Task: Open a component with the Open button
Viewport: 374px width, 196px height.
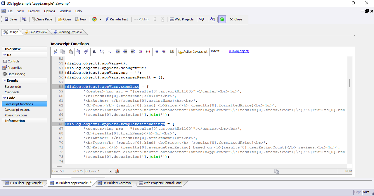Action: pyautogui.click(x=64, y=19)
